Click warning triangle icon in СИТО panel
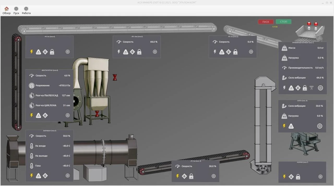 [291, 126]
